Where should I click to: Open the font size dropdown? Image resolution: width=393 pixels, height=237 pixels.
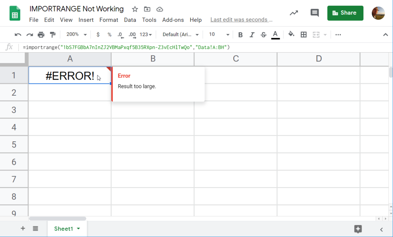[x=217, y=35]
